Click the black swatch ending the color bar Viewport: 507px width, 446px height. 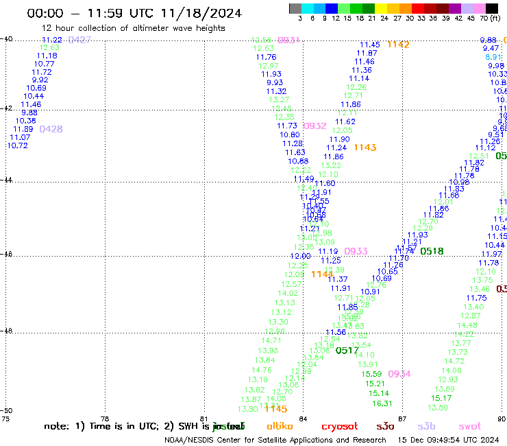coord(491,8)
